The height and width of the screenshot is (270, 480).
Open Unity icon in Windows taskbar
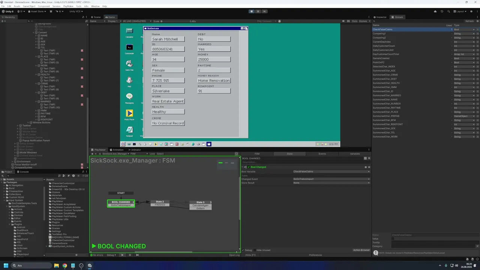click(90, 265)
